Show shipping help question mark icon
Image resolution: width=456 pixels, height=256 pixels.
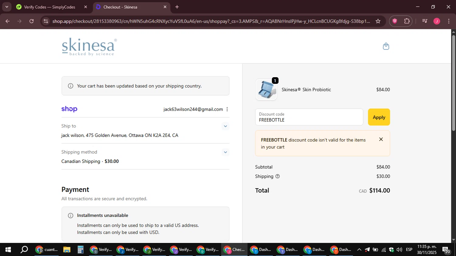pyautogui.click(x=278, y=176)
